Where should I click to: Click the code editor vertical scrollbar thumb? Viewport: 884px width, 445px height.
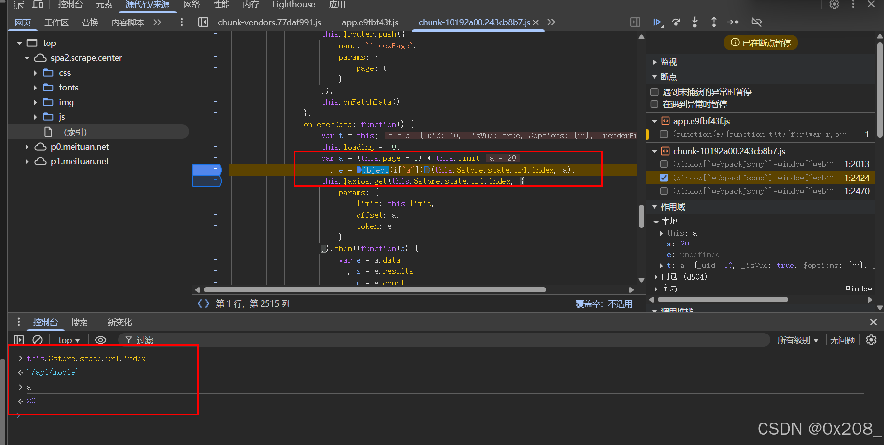[x=641, y=216]
